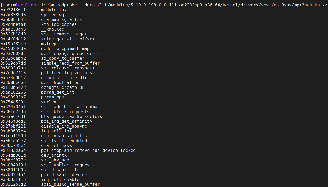Click the disable_irq_nosync entry

(64, 126)
